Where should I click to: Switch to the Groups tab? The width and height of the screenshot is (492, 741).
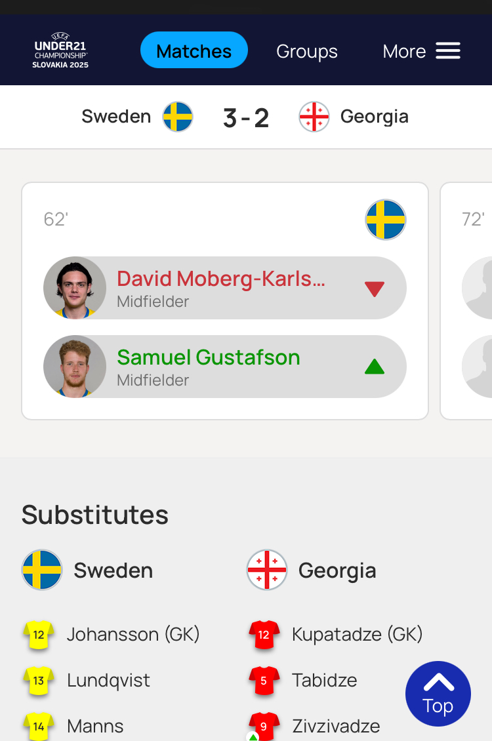tap(307, 51)
